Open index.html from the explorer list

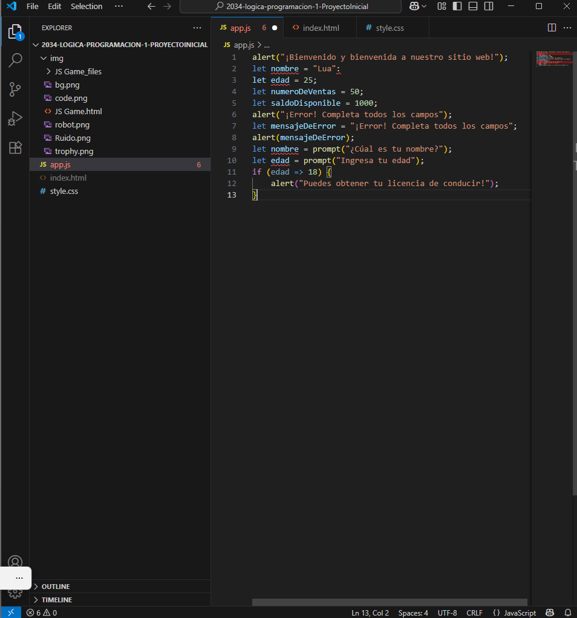120,178
